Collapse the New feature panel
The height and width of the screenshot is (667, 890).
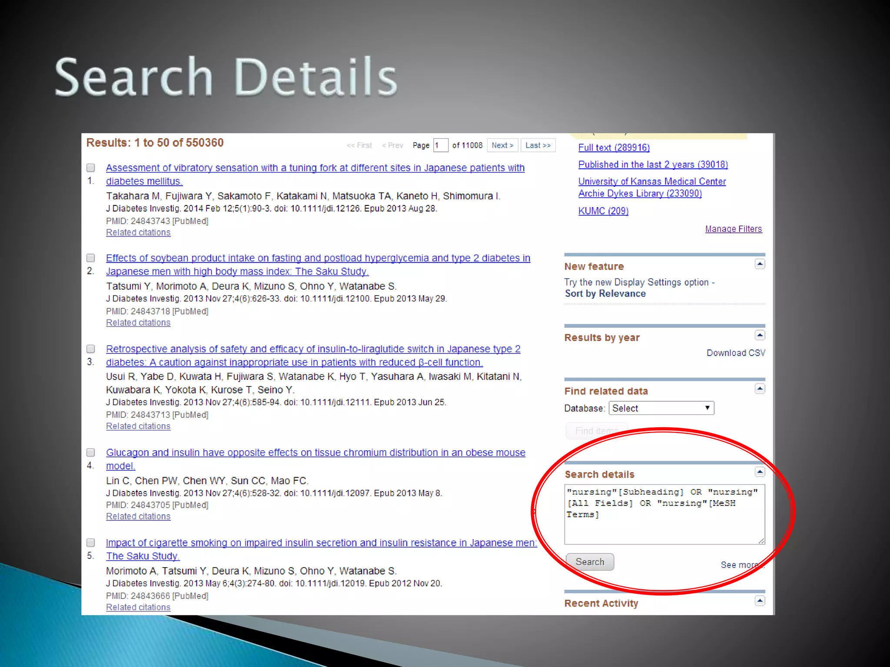(x=760, y=264)
